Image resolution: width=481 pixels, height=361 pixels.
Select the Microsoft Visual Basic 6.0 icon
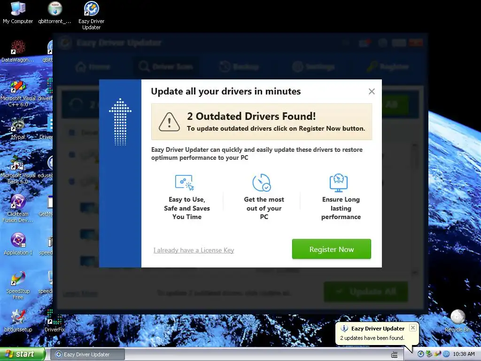18,170
